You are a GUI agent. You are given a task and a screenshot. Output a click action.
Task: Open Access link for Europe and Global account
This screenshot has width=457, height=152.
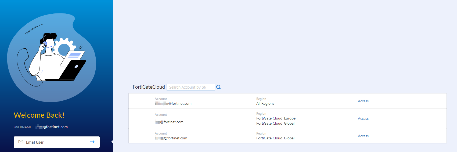tap(363, 118)
